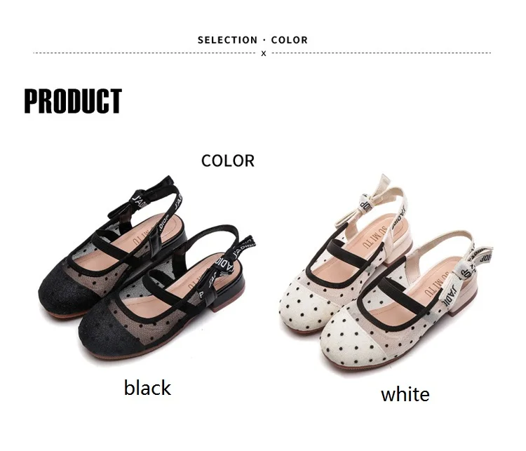This screenshot has width=526, height=451.
Task: Select the white polka dot shoes image
Action: click(386, 272)
